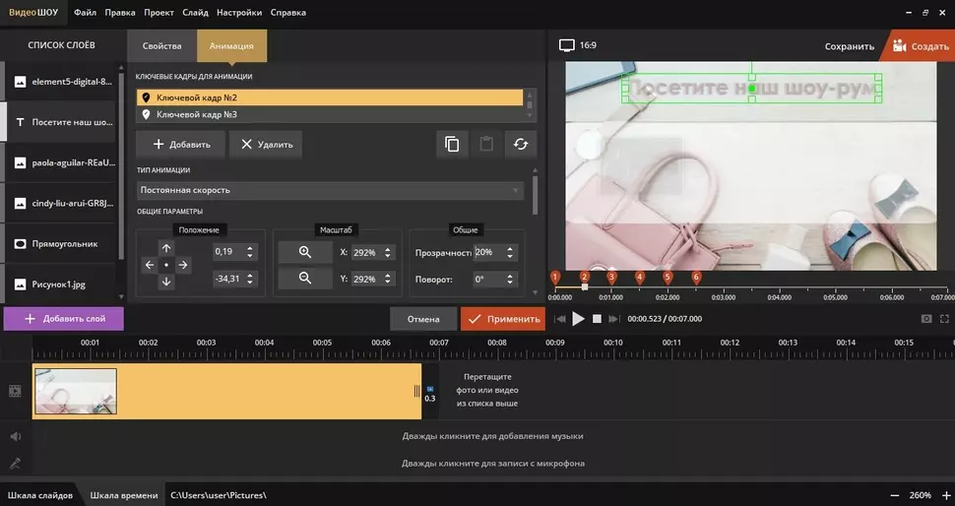Increase the transparency value stepper
Screen dimensions: 955x506
coord(509,248)
